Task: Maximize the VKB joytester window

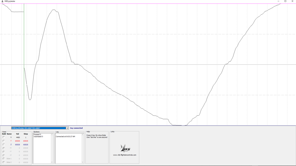Action: (x=285, y=1)
